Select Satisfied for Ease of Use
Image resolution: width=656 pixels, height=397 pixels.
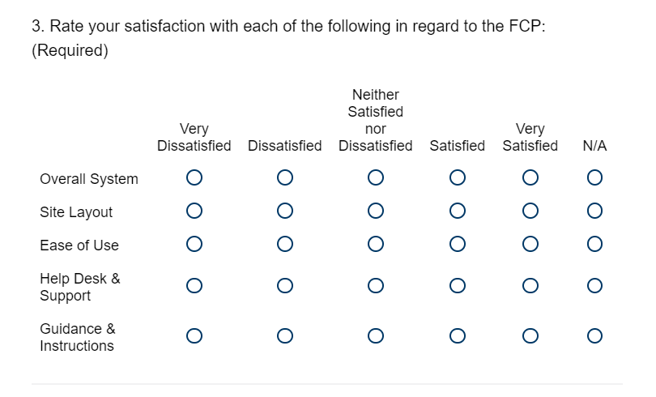[457, 244]
